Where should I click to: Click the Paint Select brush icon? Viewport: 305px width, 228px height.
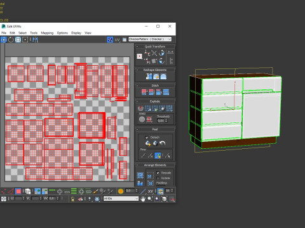tap(96, 191)
